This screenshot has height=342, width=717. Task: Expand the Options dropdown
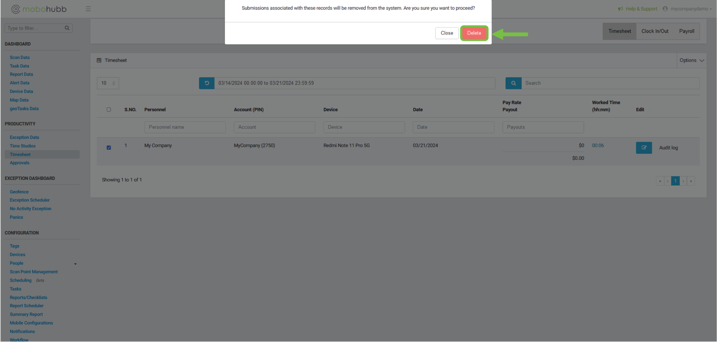pyautogui.click(x=691, y=60)
